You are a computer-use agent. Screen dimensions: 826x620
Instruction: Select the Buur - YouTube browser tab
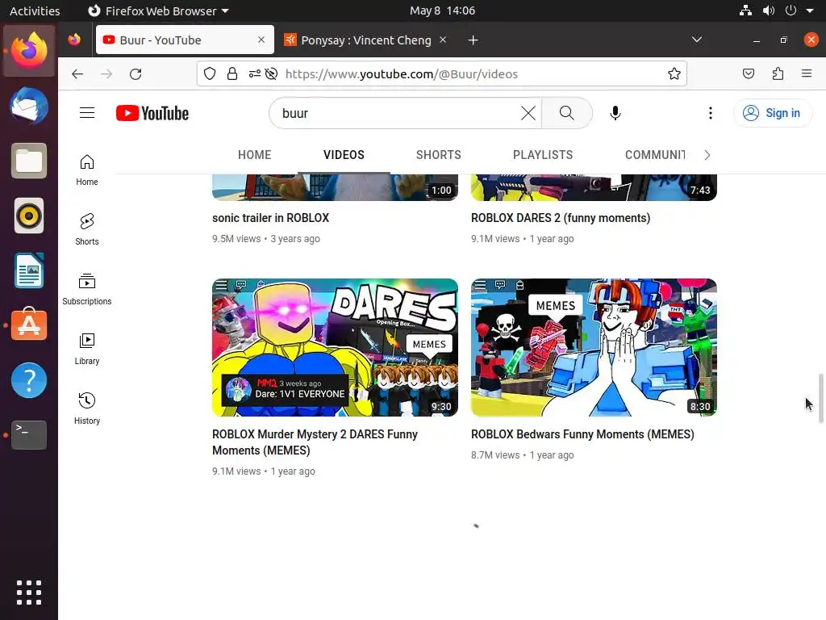[x=185, y=40]
